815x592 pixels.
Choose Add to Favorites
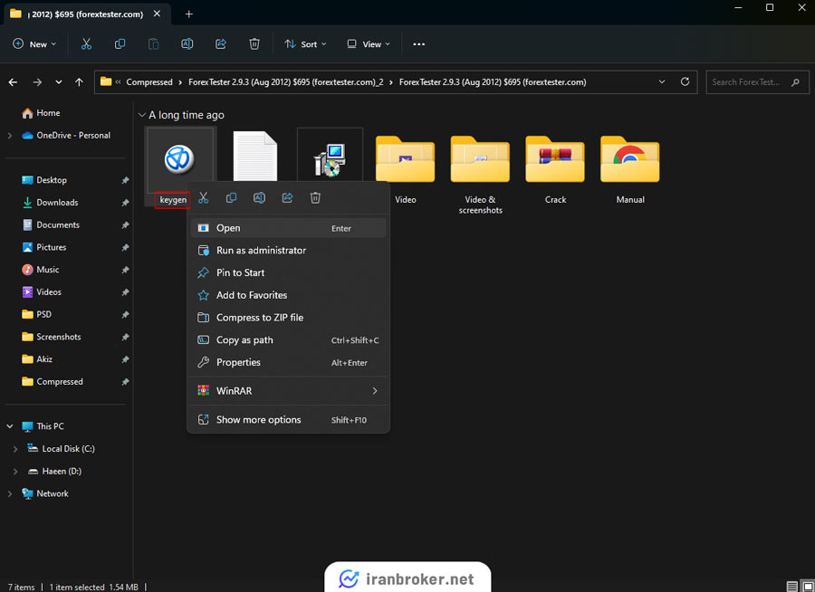[x=289, y=295]
